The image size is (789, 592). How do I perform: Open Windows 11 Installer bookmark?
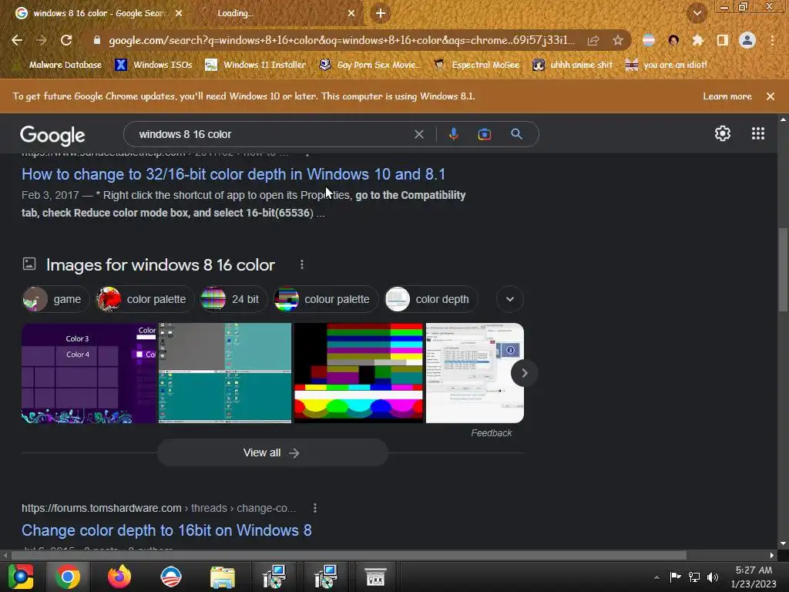pyautogui.click(x=256, y=65)
